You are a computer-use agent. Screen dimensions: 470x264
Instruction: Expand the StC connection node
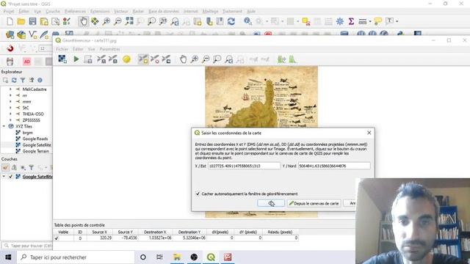tap(10, 108)
